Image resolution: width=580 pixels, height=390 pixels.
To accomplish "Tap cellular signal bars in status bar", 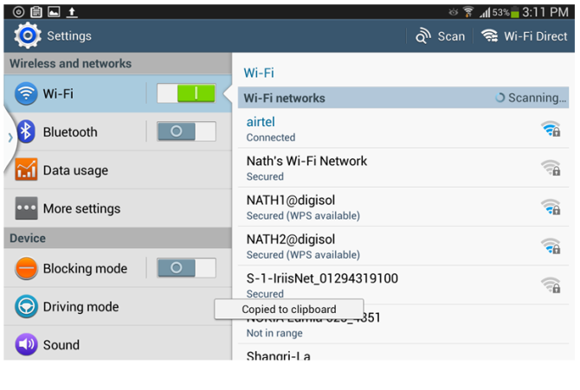I will click(x=485, y=13).
